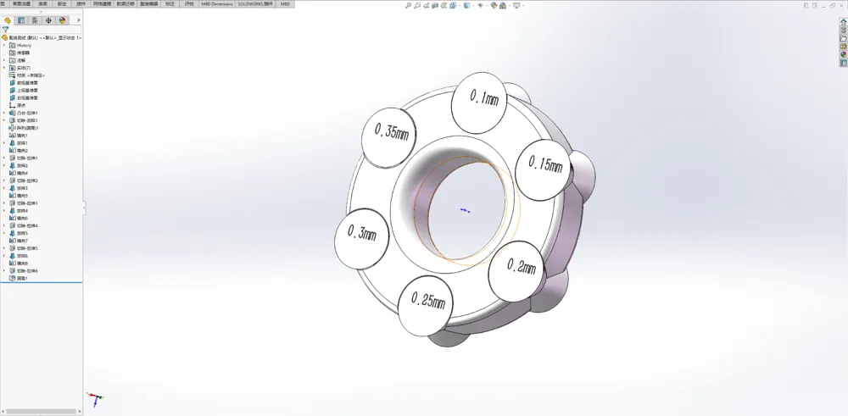Select the root part node 配合测试
848x416 pixels.
tap(42, 38)
